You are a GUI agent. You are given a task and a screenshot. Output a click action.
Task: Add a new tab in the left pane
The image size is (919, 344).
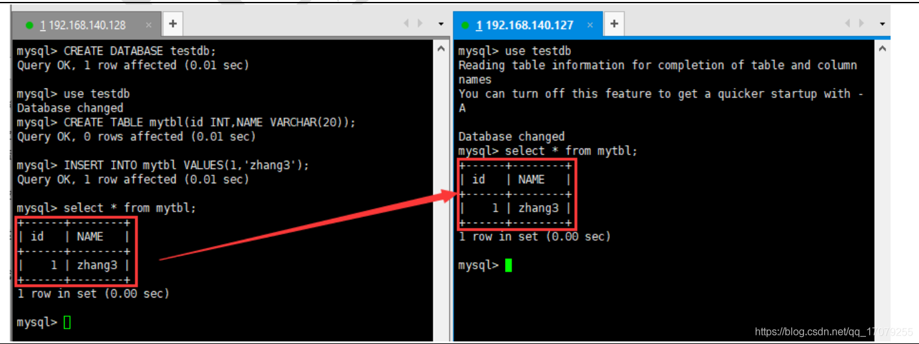172,25
